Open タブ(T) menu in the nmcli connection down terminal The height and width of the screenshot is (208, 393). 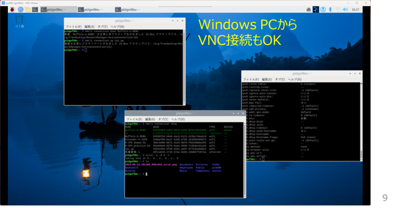103,26
